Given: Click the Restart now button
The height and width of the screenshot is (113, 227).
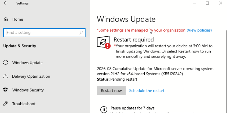Looking at the screenshot, I should 111,91.
